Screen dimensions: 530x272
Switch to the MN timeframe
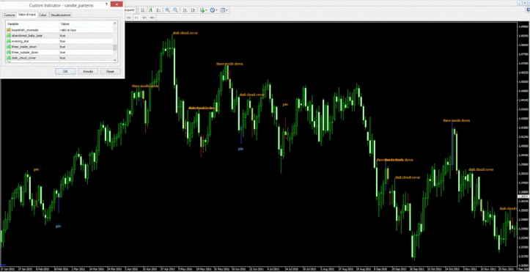152,18
